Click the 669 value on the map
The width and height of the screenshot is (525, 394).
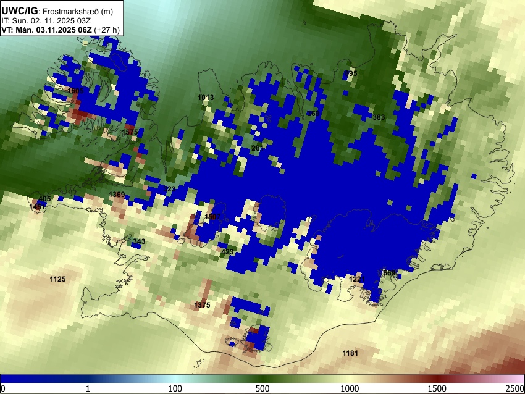[x=389, y=273]
